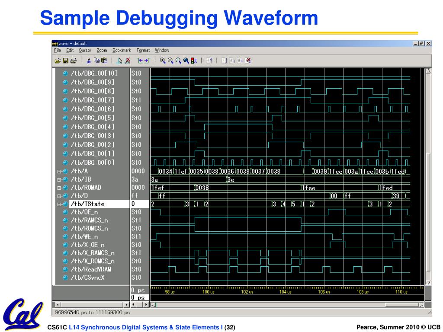The width and height of the screenshot is (443, 332).
Task: Click the Zoom Area magnifier icon
Action: 178,61
